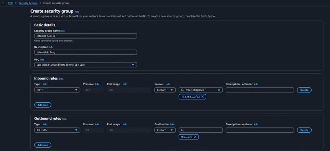Screen dimensions: 330x151
Task: Click the outbound rule description field
Action: pos(260,130)
